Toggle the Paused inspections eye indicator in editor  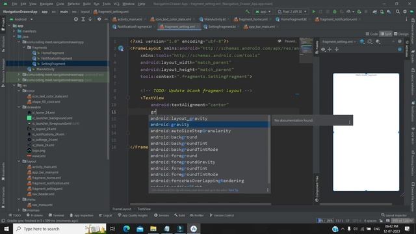pos(279,41)
